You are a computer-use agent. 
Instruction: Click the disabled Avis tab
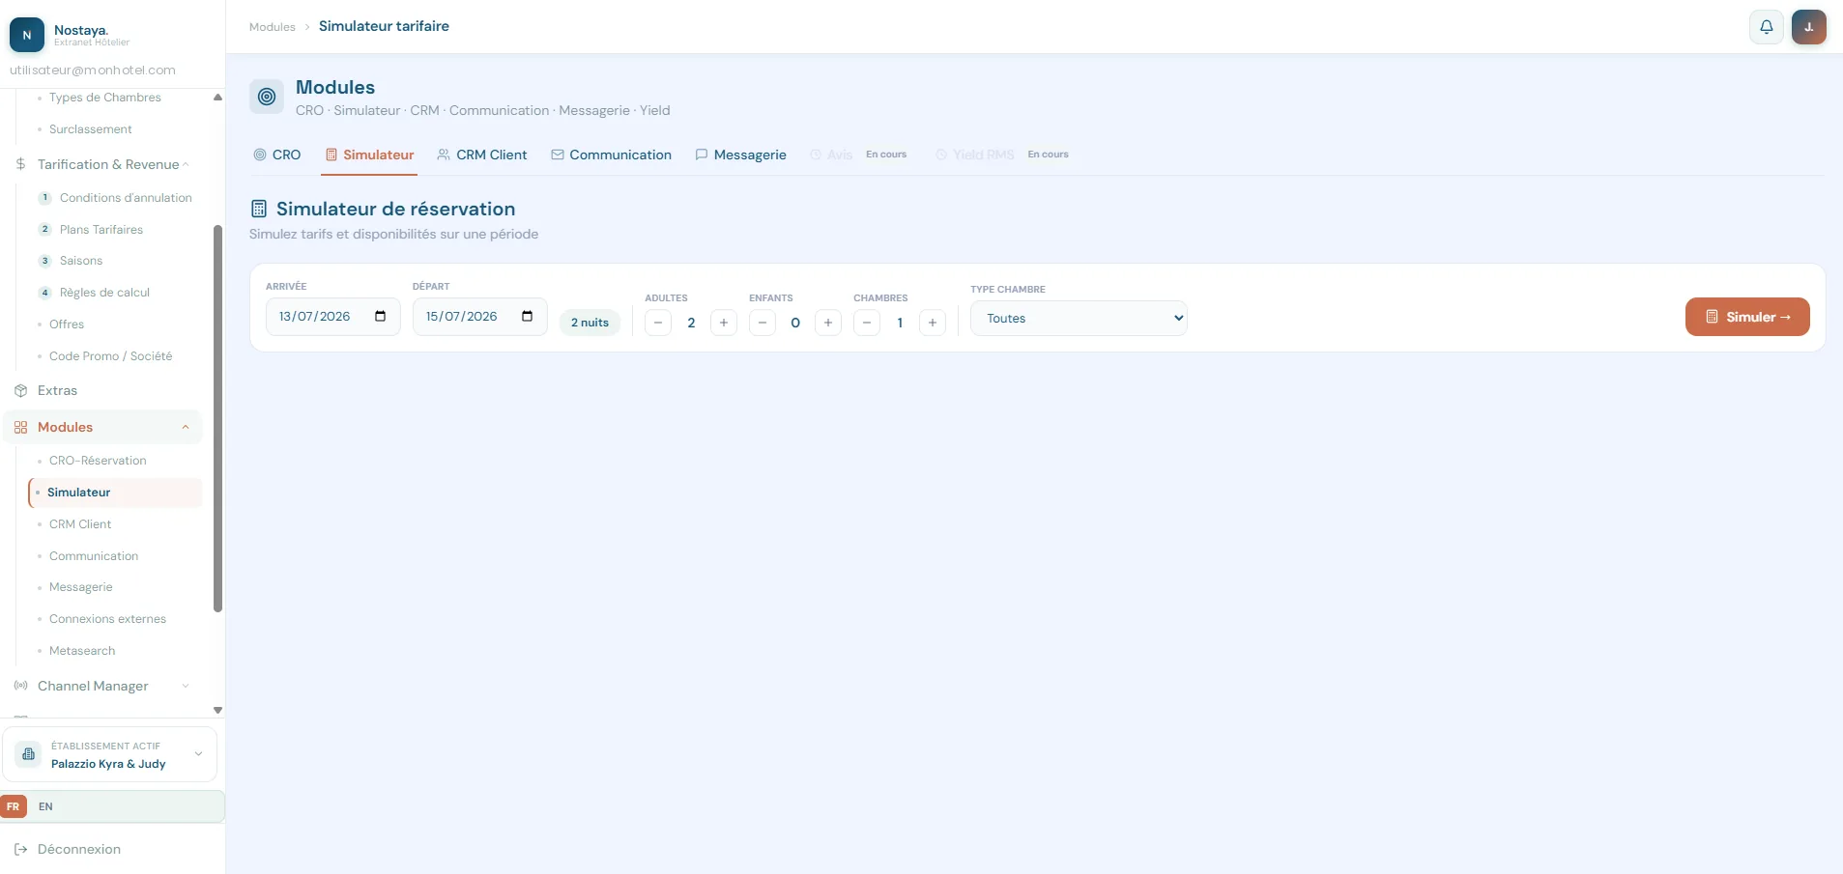[858, 155]
